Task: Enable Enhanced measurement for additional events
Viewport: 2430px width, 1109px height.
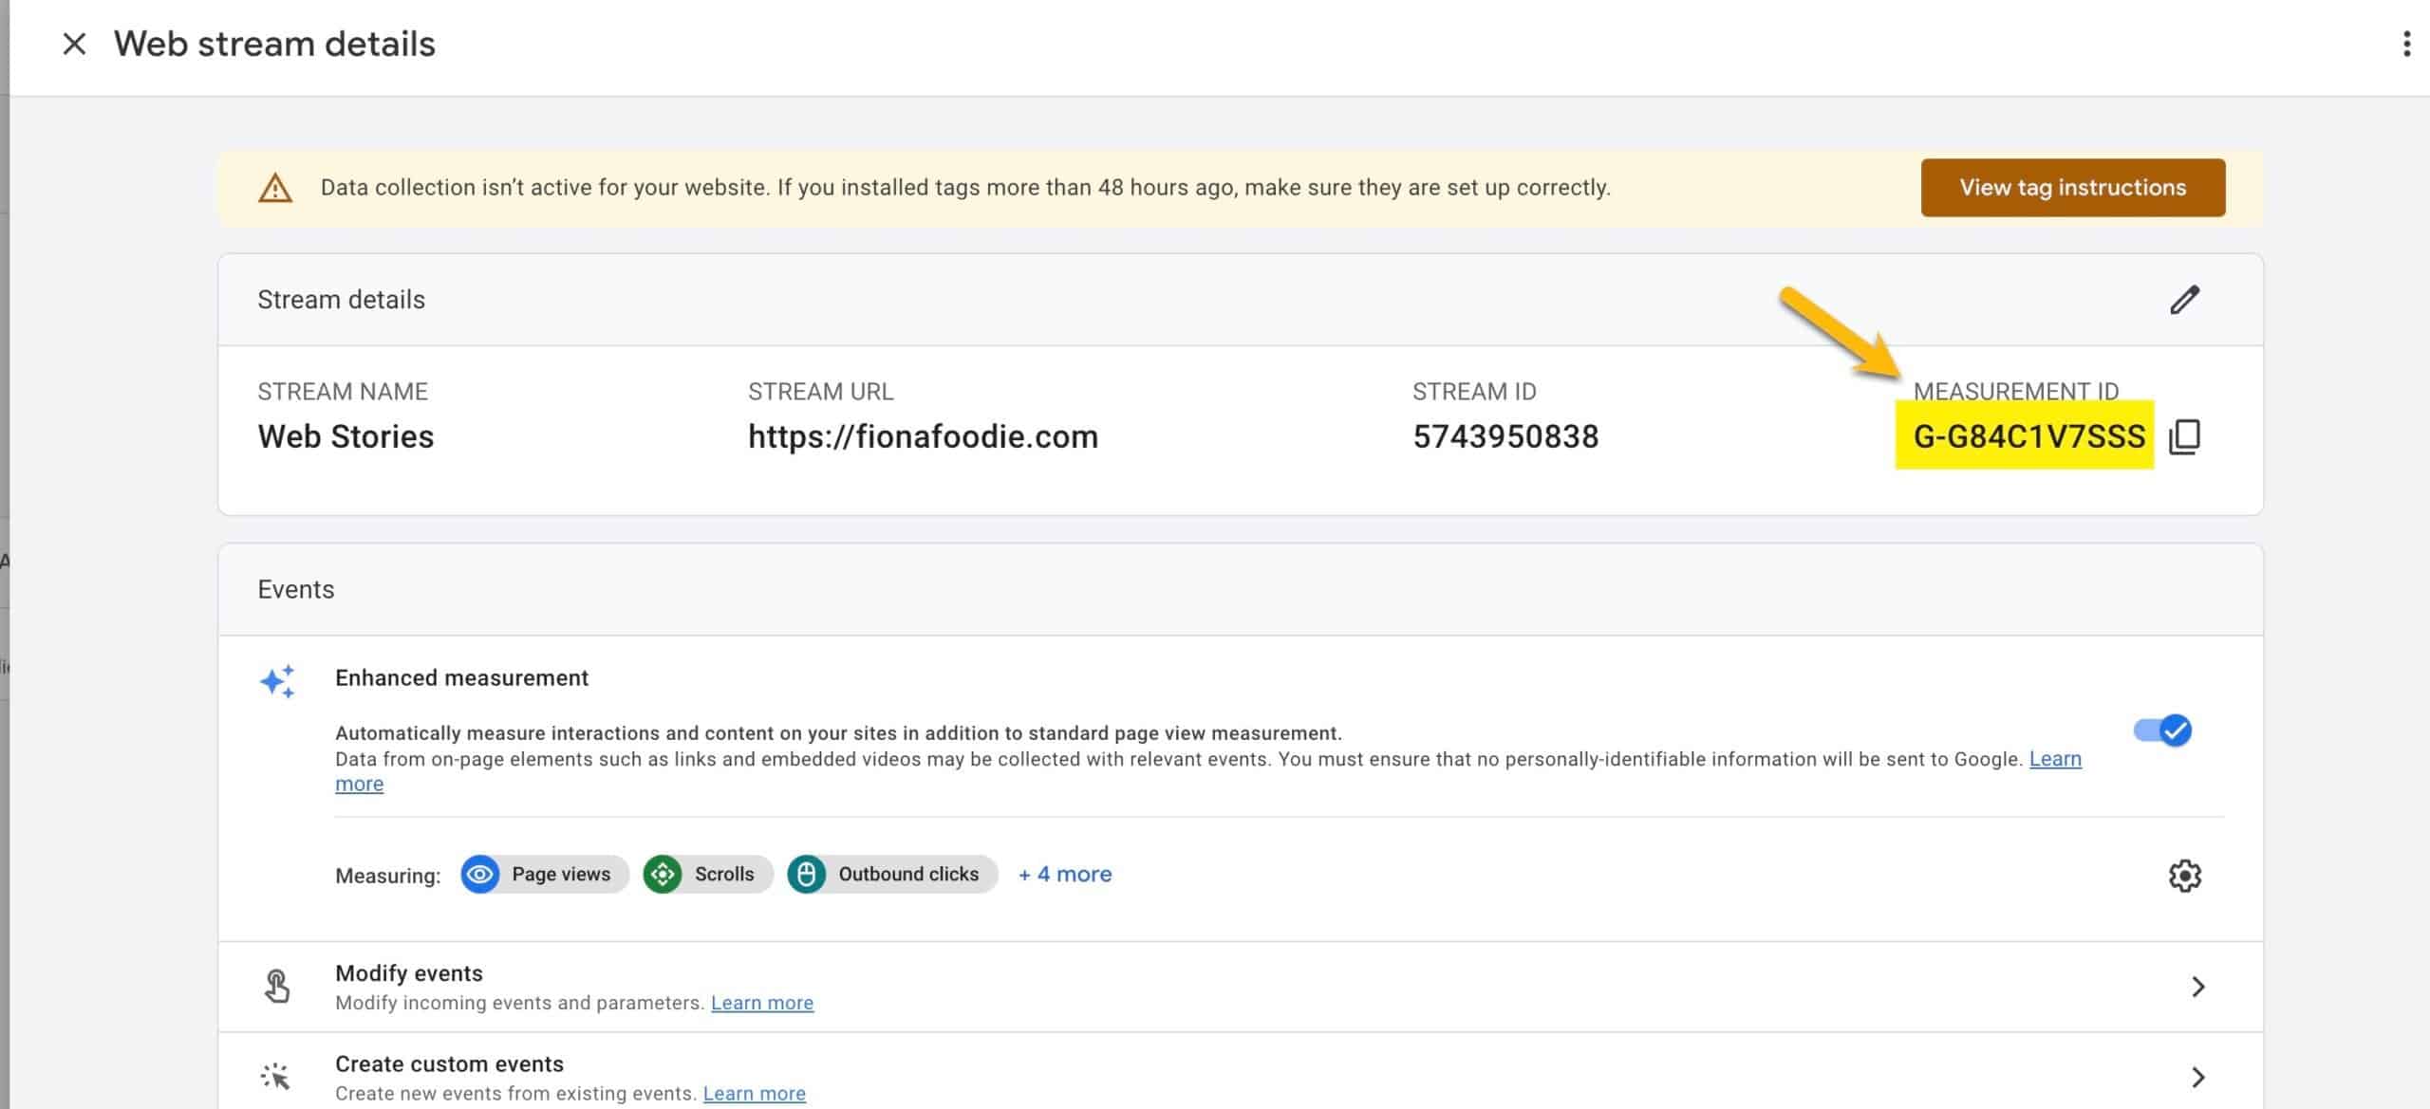Action: coord(2162,730)
